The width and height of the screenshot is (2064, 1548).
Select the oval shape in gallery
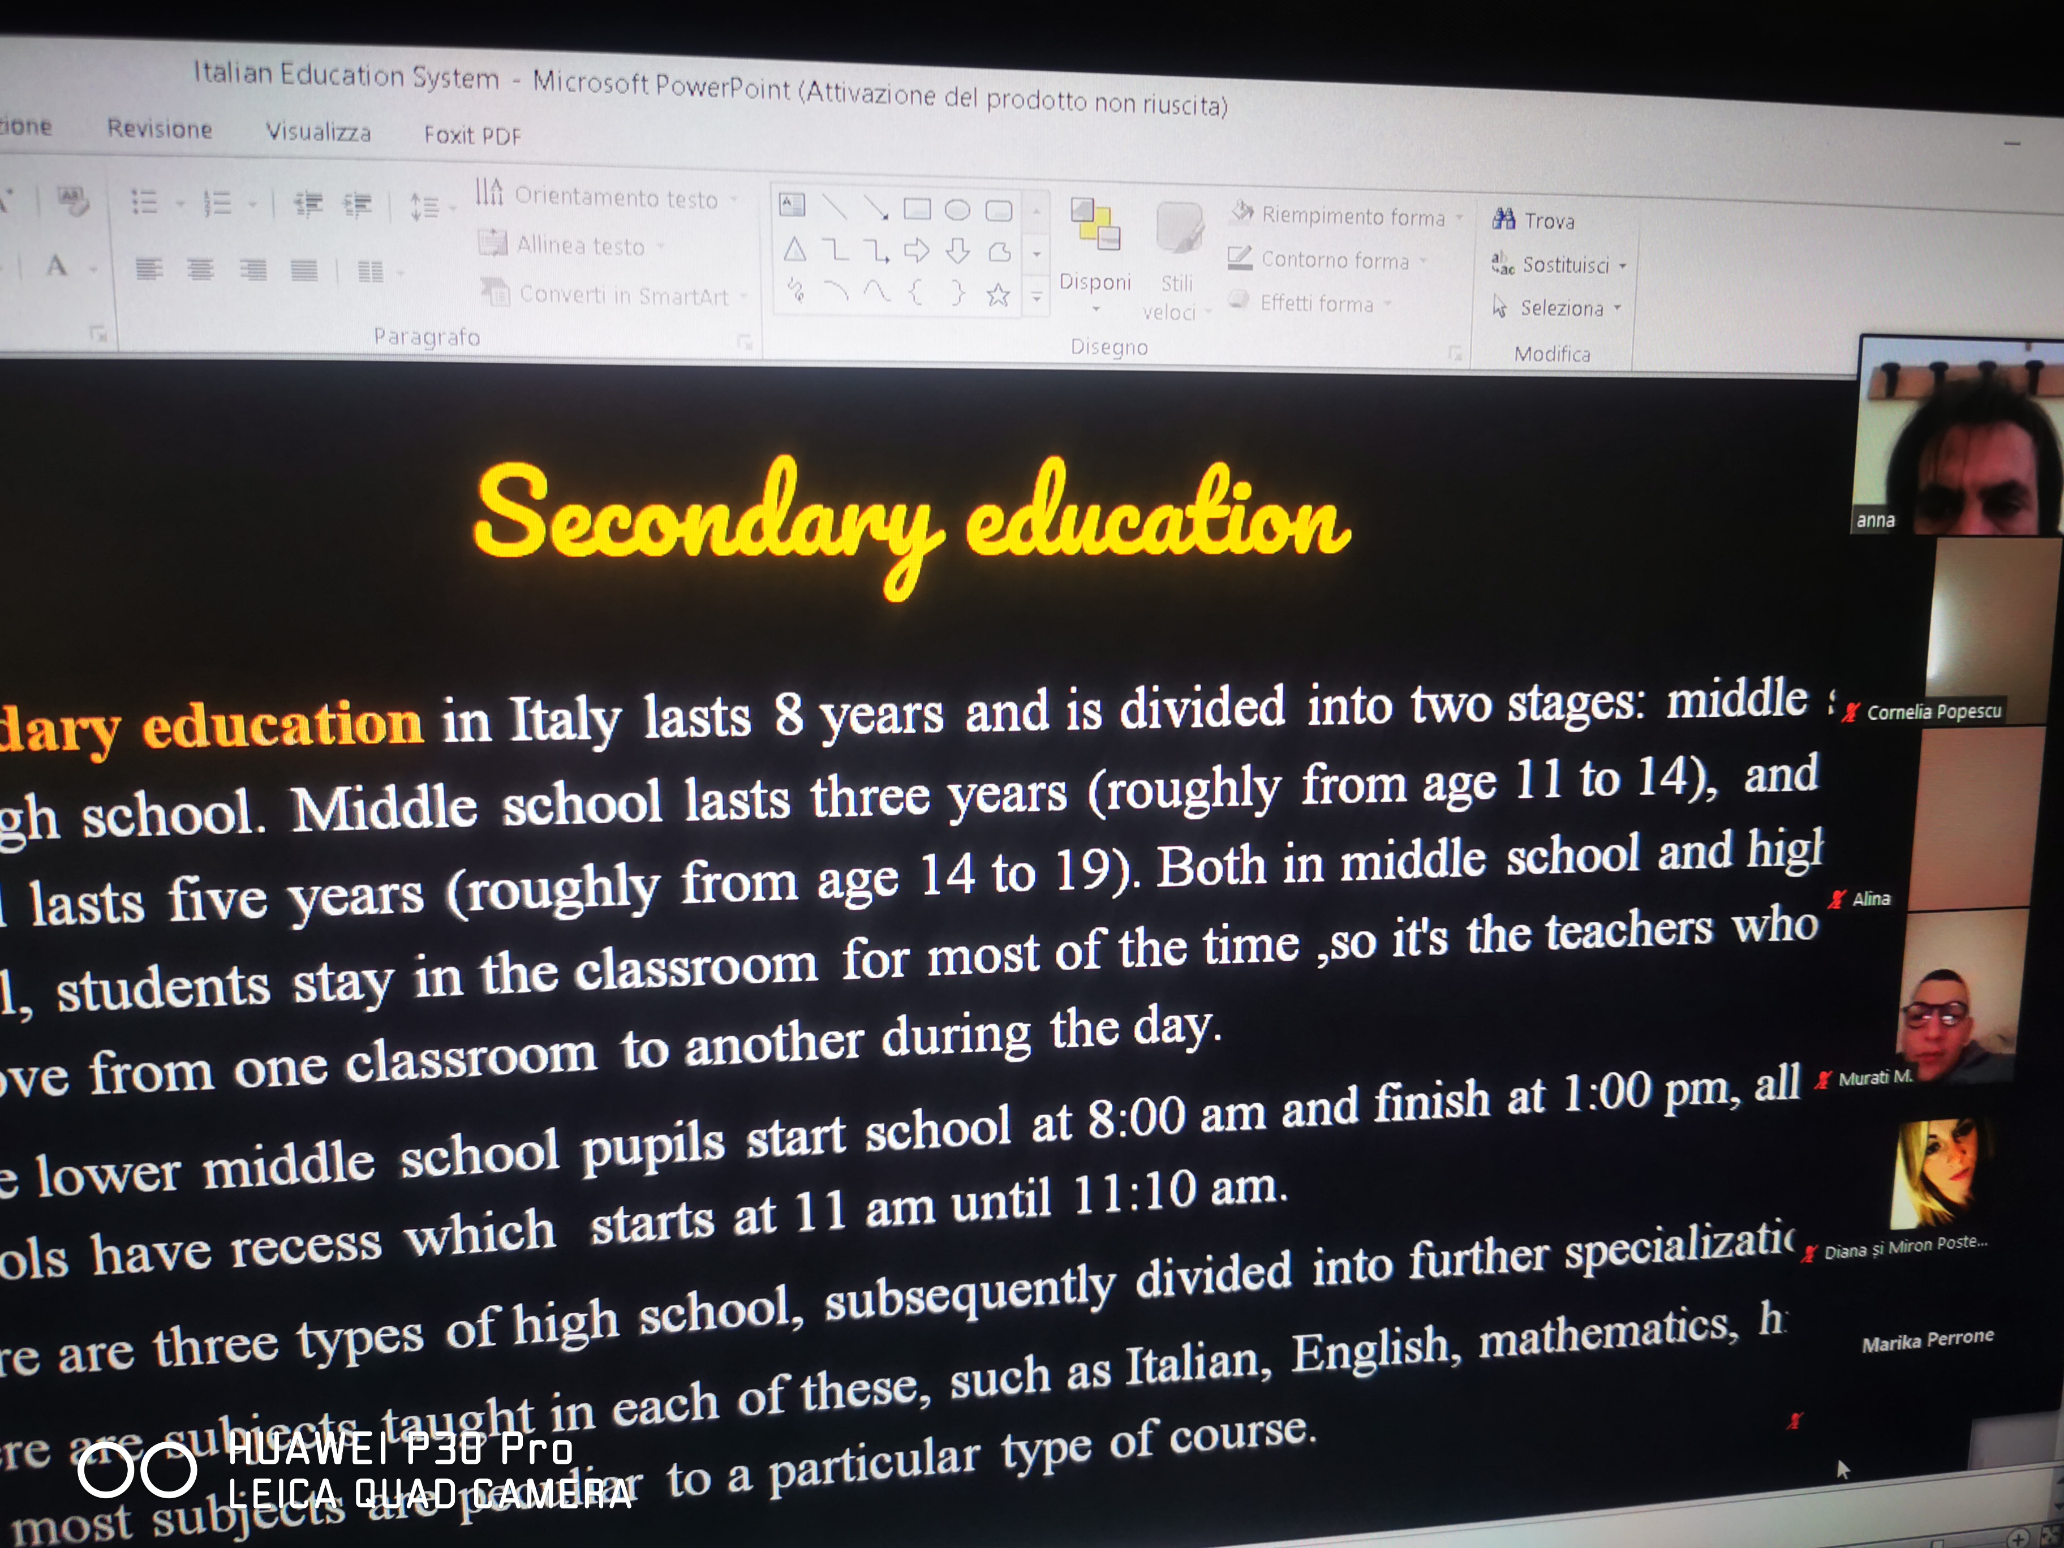pos(957,210)
